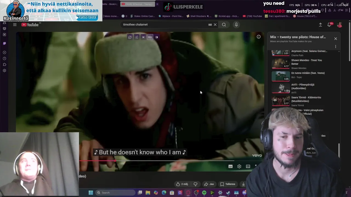Open a new browser tab with plus
Screen dimensions: 351x197
click(157, 4)
